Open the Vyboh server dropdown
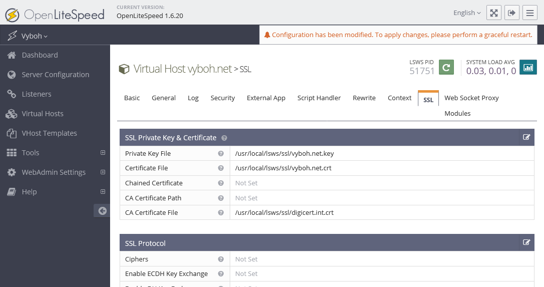Screen dimensions: 544x287 pos(34,36)
